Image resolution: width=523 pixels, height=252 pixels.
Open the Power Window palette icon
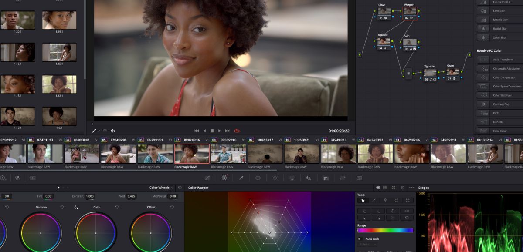click(258, 178)
